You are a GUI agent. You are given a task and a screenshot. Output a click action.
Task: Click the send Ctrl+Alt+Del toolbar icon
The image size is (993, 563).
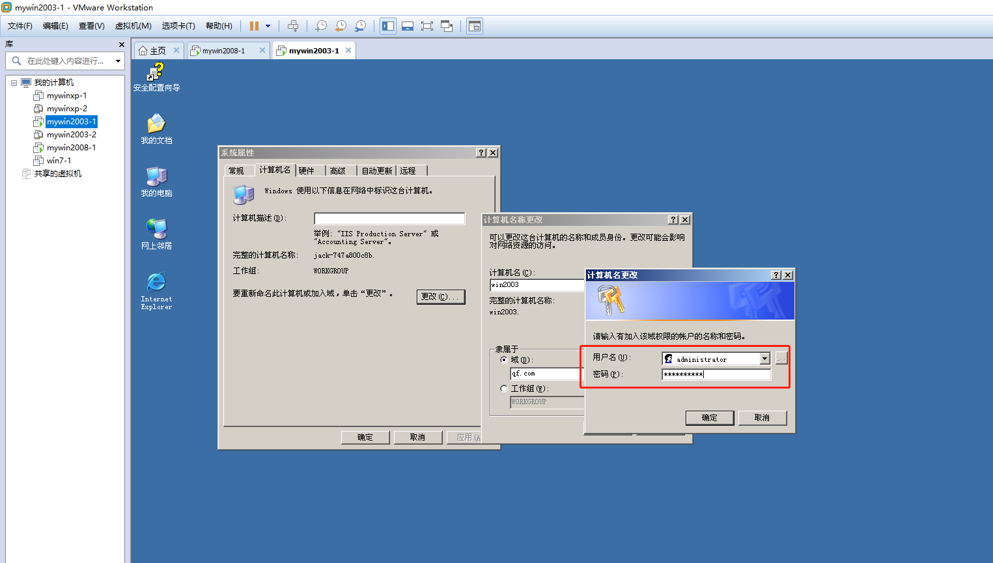293,26
